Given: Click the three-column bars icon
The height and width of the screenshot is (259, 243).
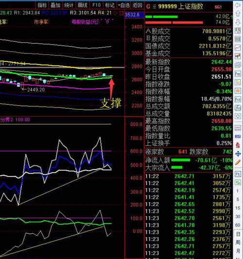Looking at the screenshot, I should click(238, 39).
